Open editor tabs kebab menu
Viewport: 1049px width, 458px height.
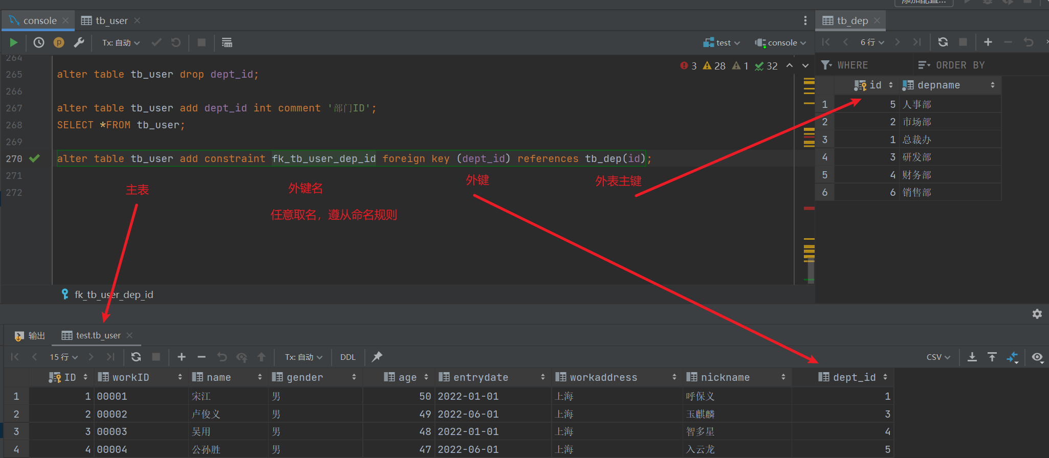coord(805,20)
